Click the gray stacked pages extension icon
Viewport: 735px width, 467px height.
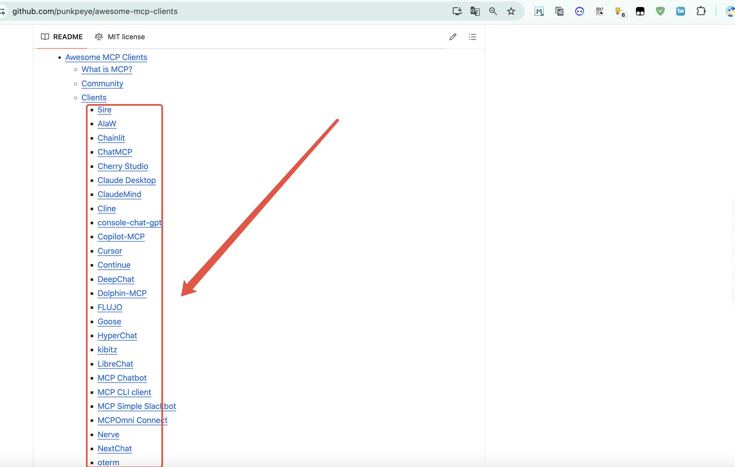pos(559,11)
